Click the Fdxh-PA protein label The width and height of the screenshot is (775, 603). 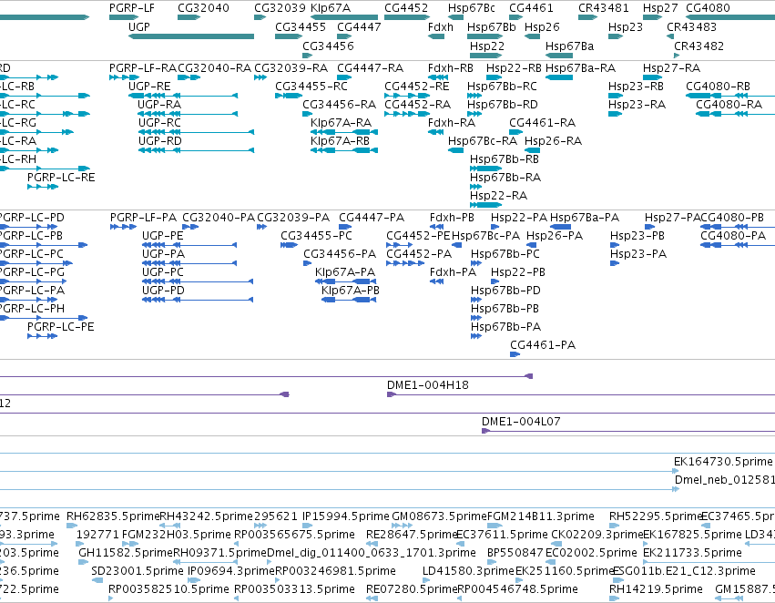pyautogui.click(x=454, y=272)
